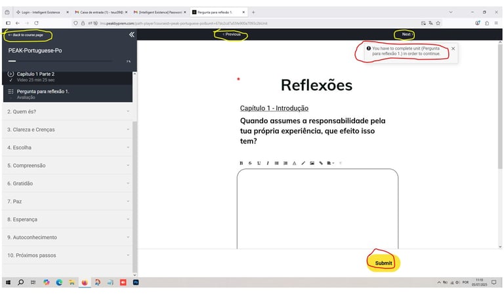Submit the reflection answer

[x=383, y=263]
